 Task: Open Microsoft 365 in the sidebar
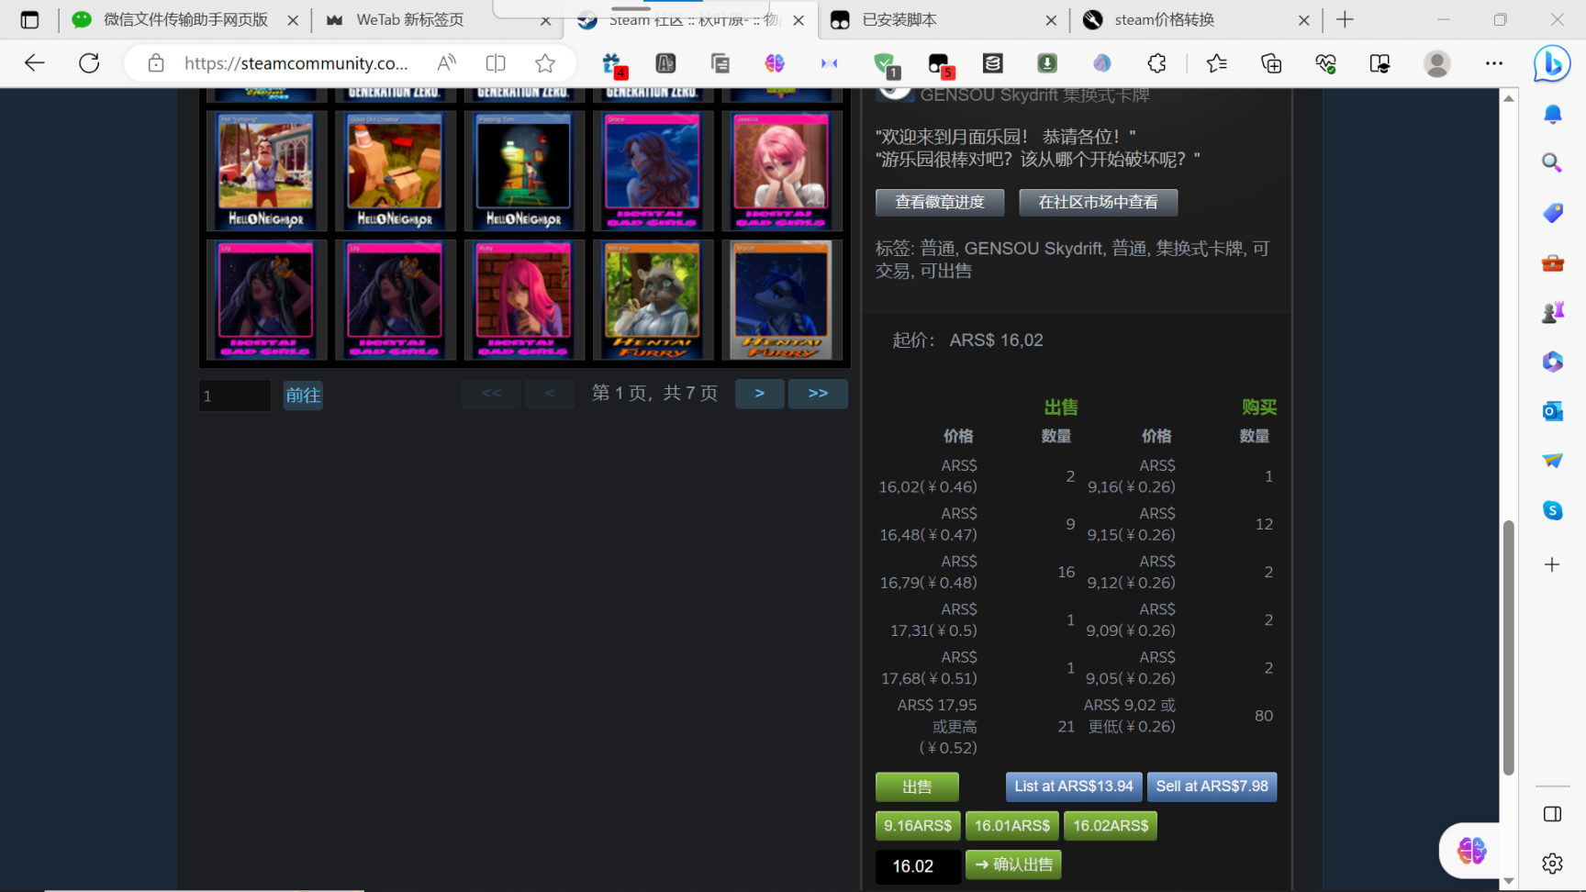pos(1552,362)
